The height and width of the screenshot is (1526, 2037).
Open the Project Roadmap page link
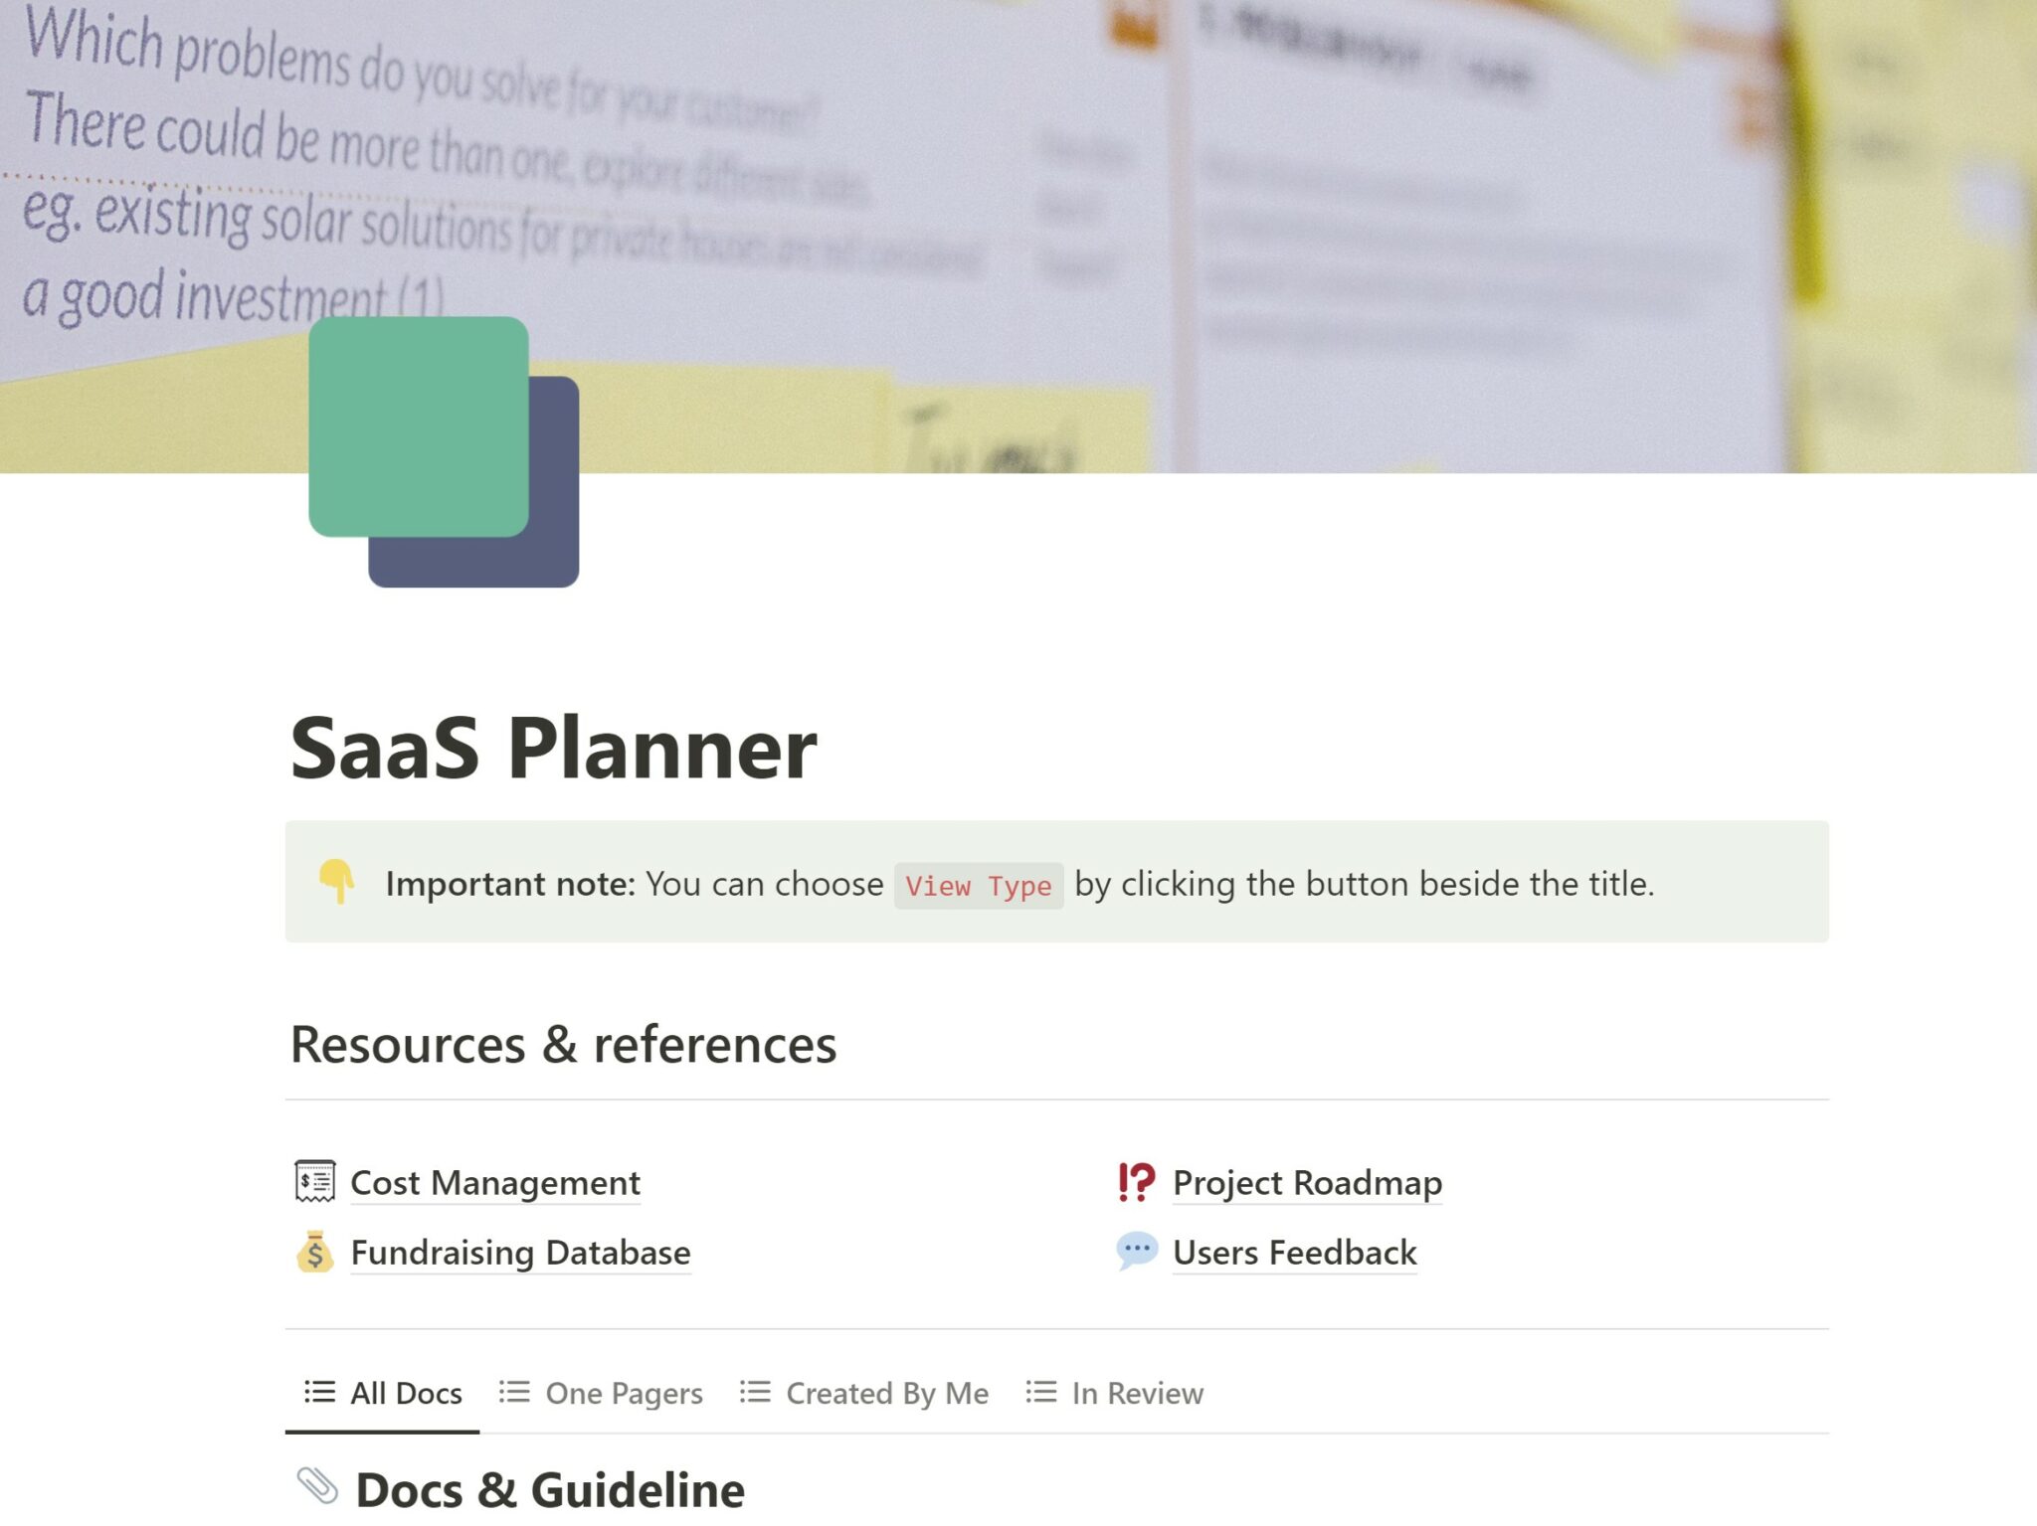click(1307, 1183)
